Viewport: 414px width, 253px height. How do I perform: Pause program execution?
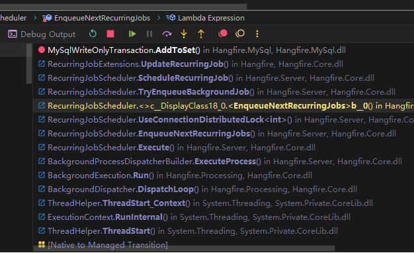pyautogui.click(x=149, y=34)
